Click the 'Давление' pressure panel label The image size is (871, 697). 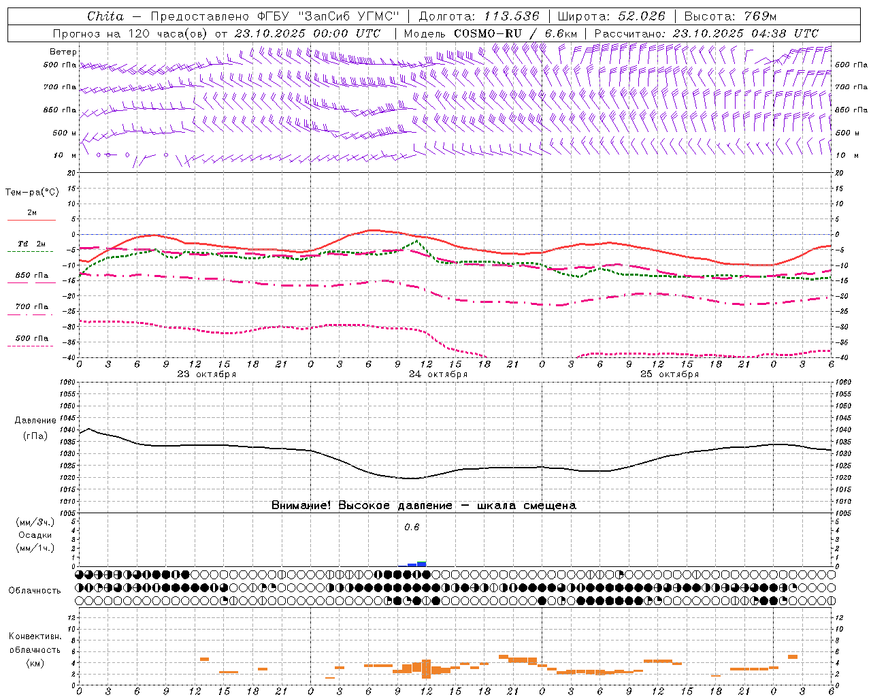[35, 421]
